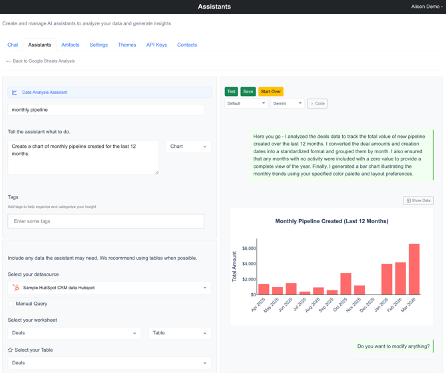This screenshot has height=373, width=446.
Task: Click the Save button
Action: pos(248,92)
